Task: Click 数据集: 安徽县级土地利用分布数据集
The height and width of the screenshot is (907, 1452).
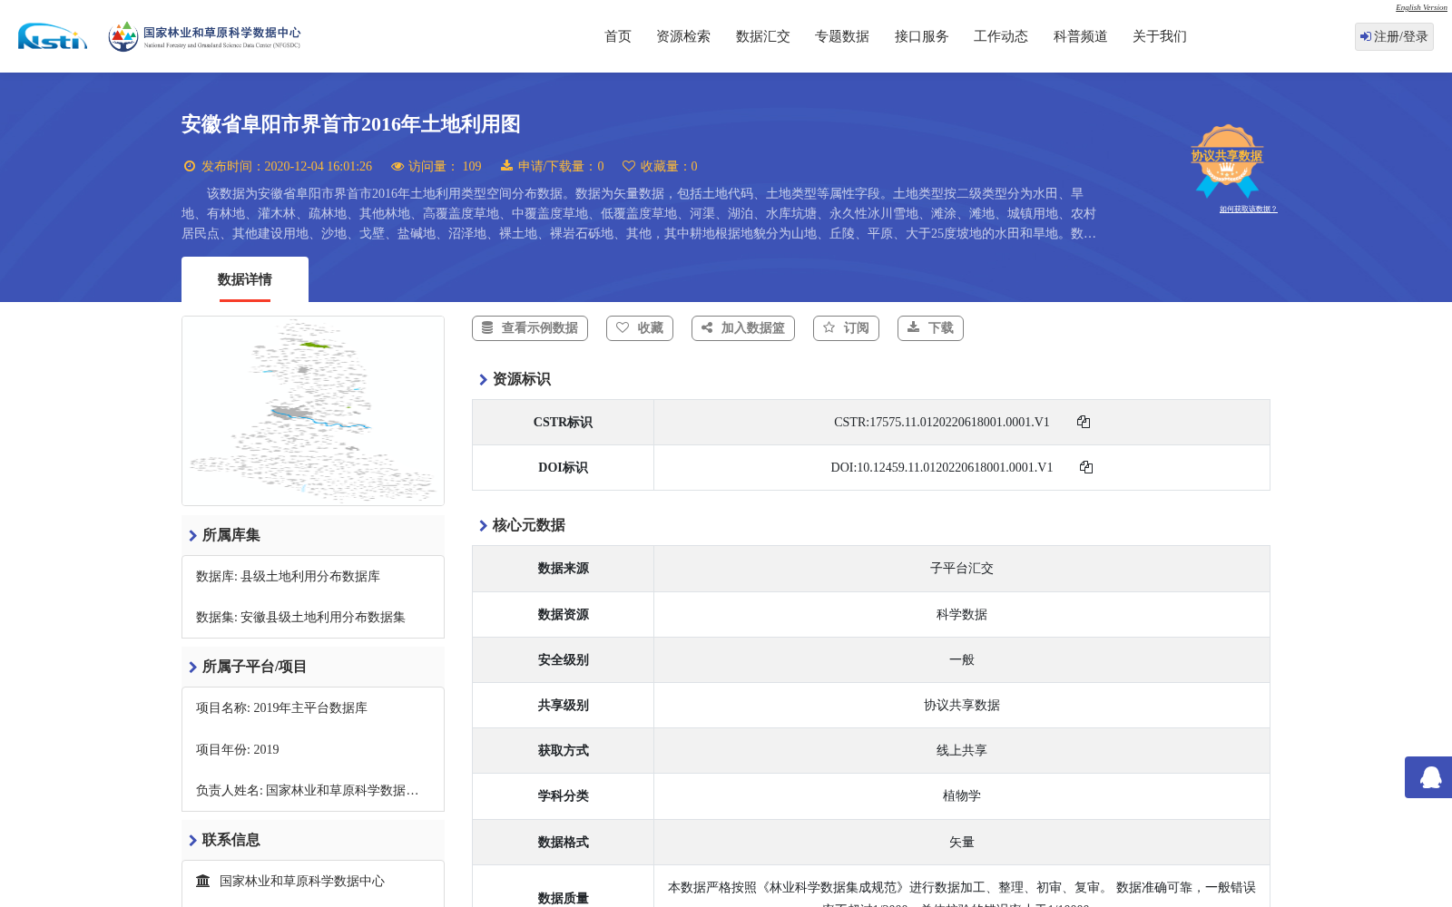Action: click(x=300, y=618)
